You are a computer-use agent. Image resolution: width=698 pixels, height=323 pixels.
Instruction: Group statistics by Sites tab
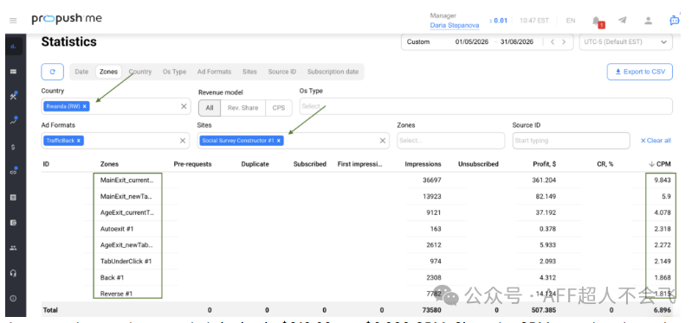[x=249, y=72]
